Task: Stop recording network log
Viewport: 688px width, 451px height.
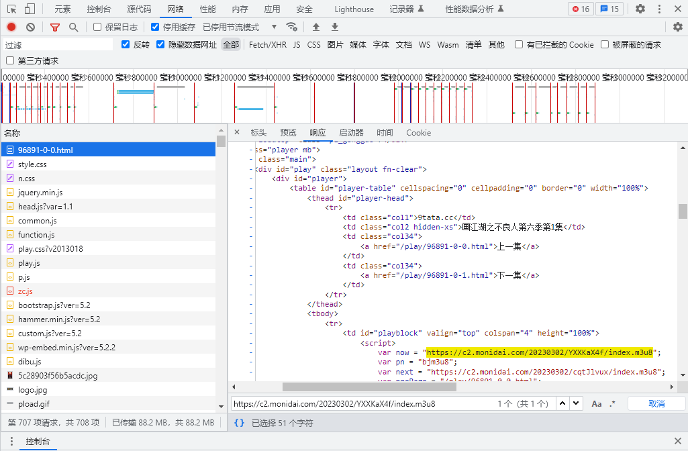Action: [x=11, y=27]
